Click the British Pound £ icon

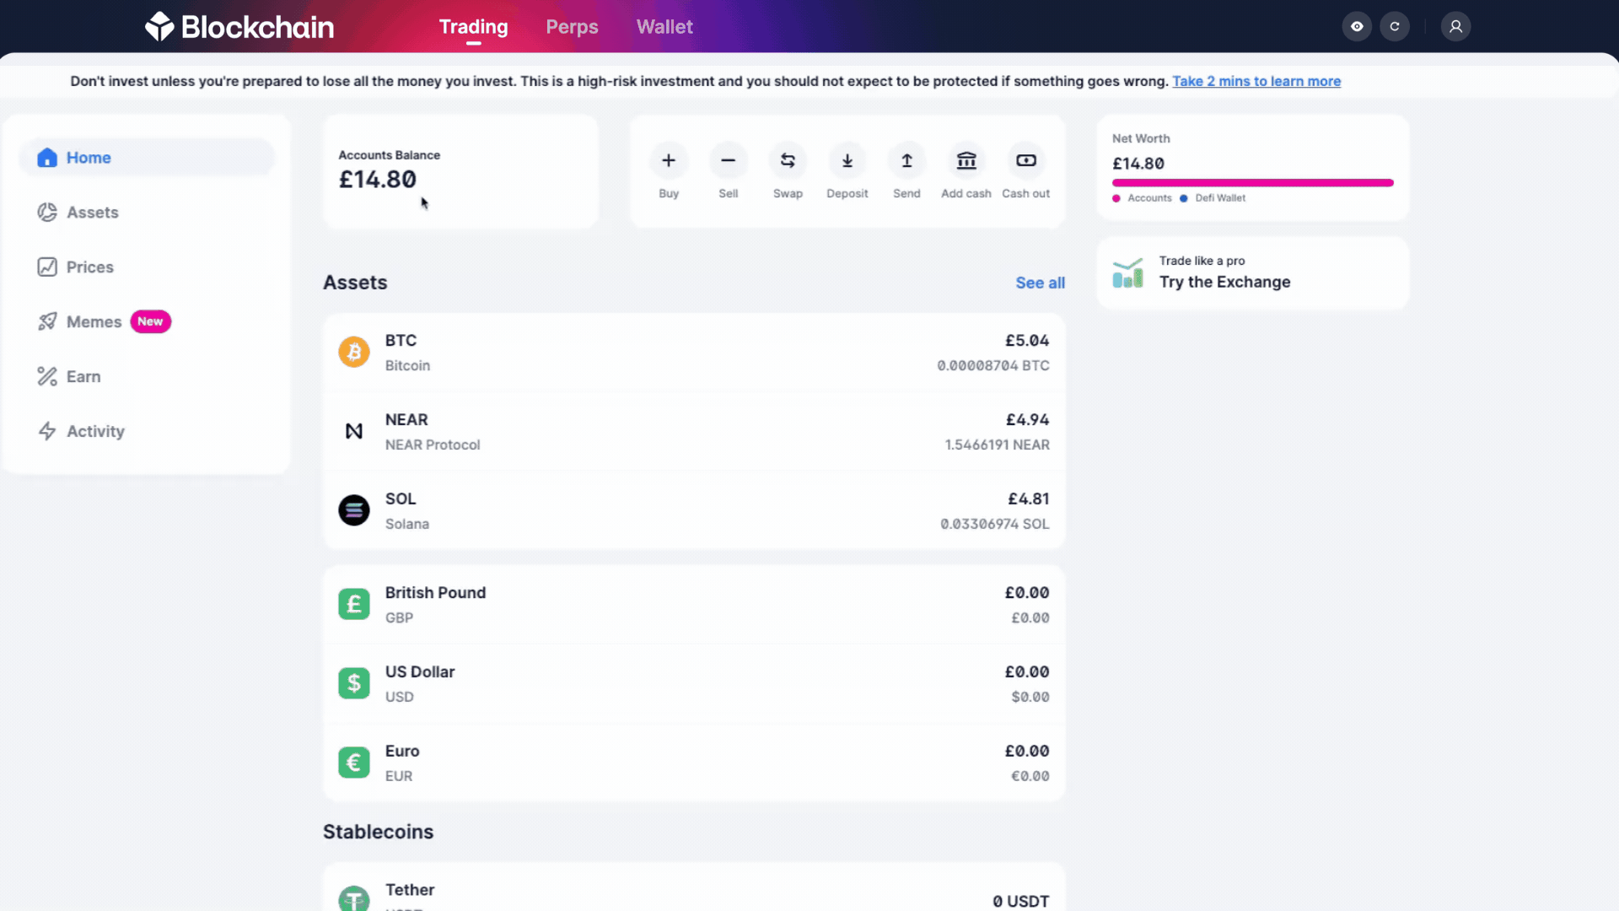354,604
